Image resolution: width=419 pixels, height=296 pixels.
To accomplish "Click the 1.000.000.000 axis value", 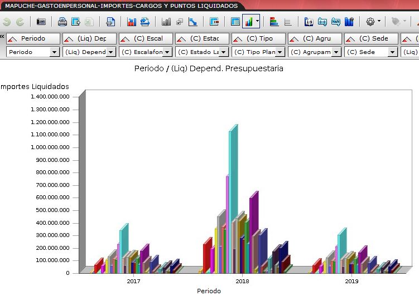I will pyautogui.click(x=50, y=147).
